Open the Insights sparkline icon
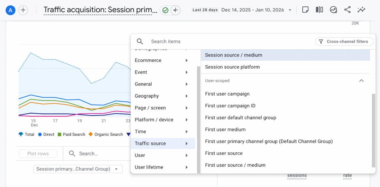This screenshot has height=187, width=380. (x=361, y=10)
